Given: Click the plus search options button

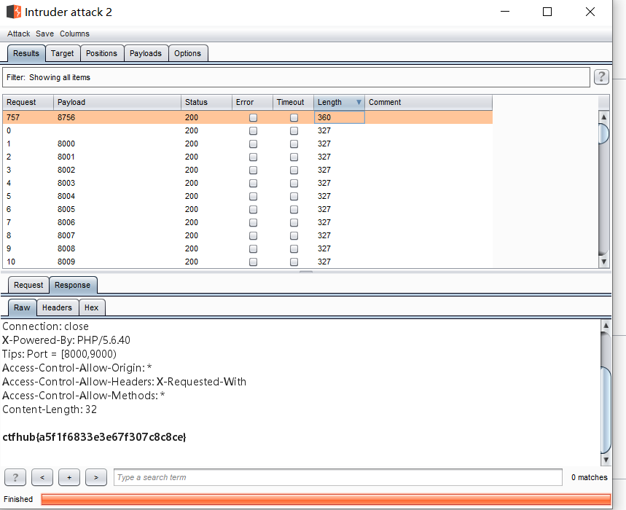Looking at the screenshot, I should point(69,477).
